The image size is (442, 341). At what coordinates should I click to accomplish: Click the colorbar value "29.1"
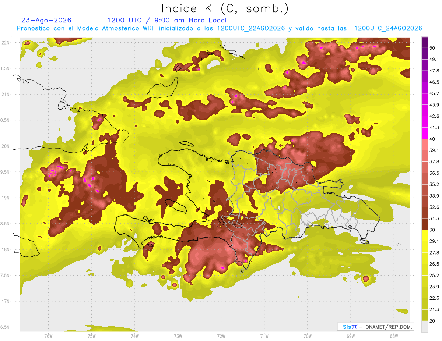pos(434,241)
